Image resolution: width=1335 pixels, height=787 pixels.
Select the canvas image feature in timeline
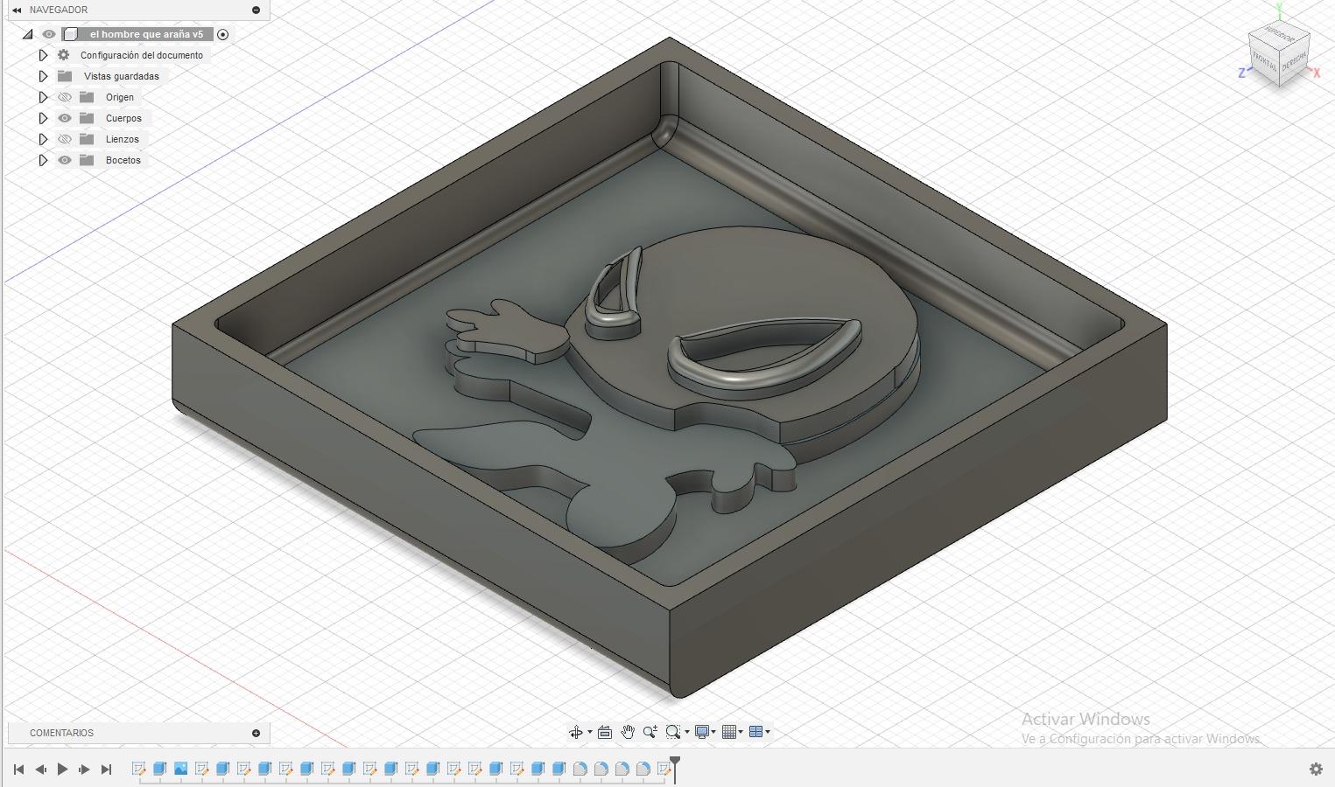(x=180, y=769)
